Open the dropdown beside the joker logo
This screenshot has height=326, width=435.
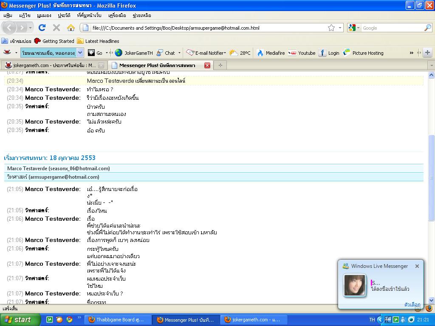[16, 53]
